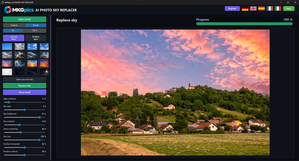Switch to the Result view

(36, 25)
